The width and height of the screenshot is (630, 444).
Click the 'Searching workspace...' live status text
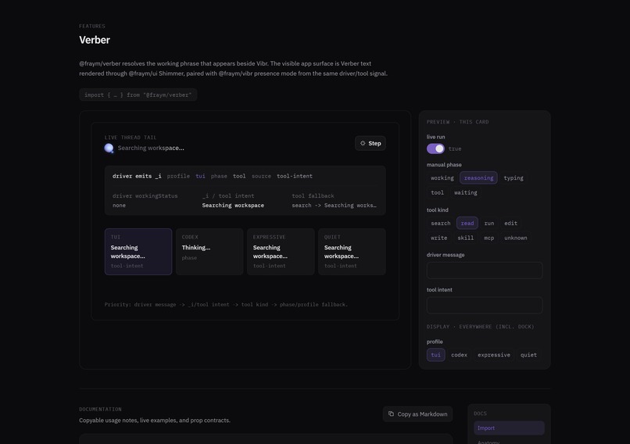tap(151, 149)
